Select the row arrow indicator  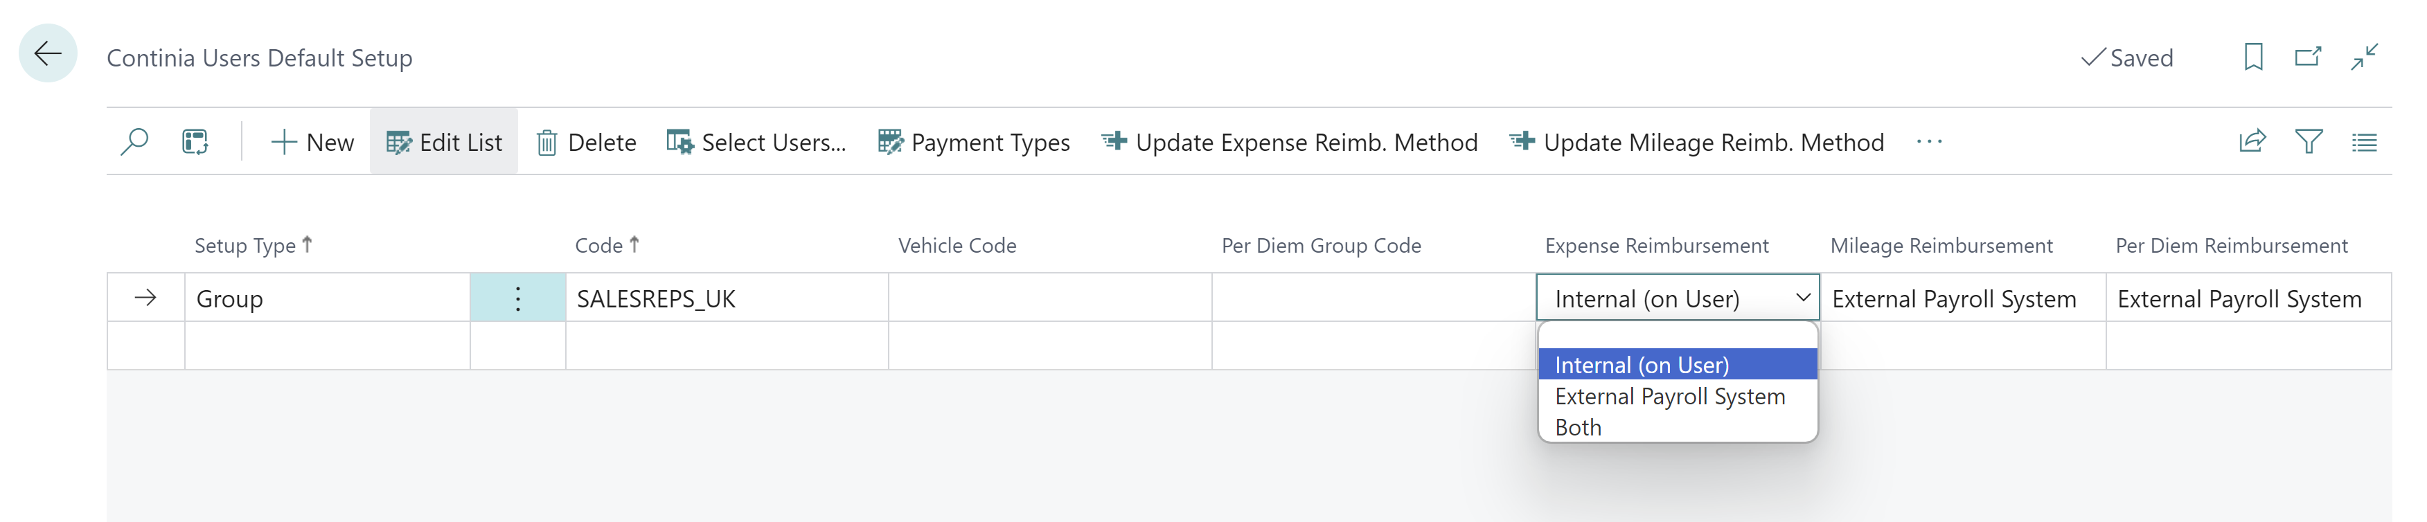point(145,298)
